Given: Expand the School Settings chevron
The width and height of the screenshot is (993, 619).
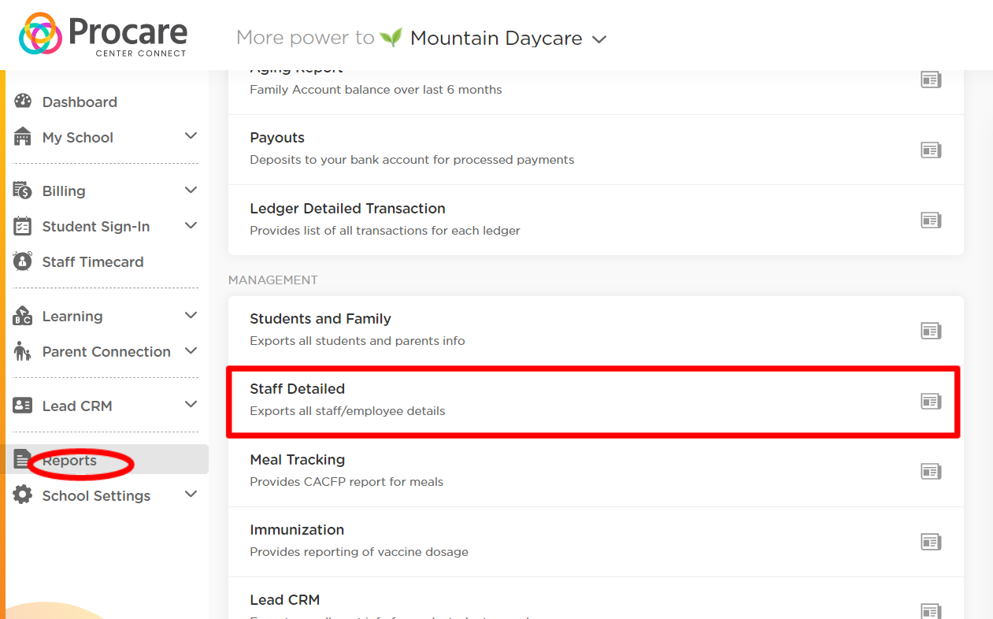Looking at the screenshot, I should pyautogui.click(x=191, y=494).
